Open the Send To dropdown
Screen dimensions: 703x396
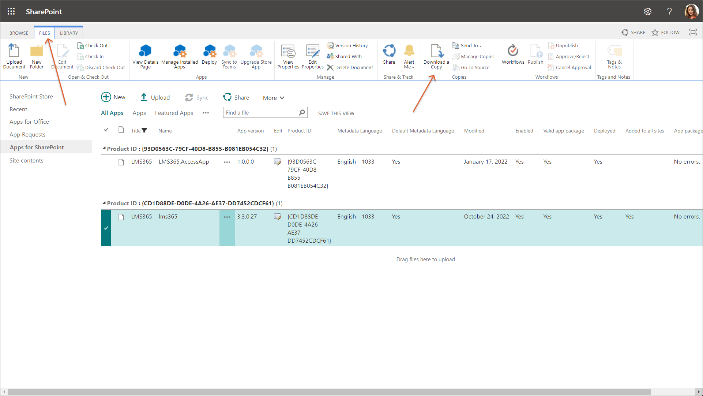[471, 46]
